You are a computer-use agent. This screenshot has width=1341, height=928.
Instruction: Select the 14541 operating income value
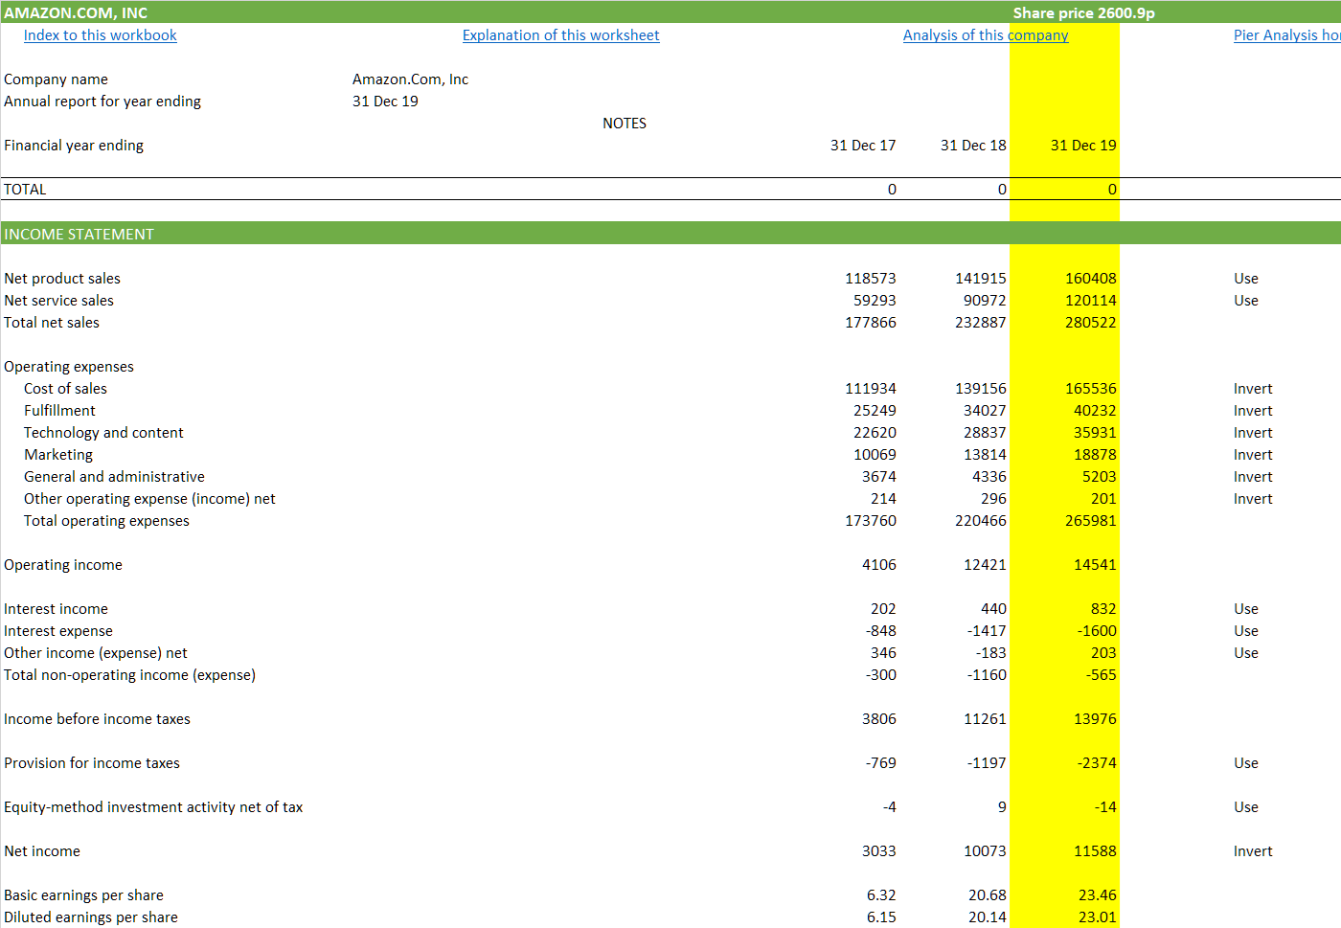pyautogui.click(x=1095, y=565)
